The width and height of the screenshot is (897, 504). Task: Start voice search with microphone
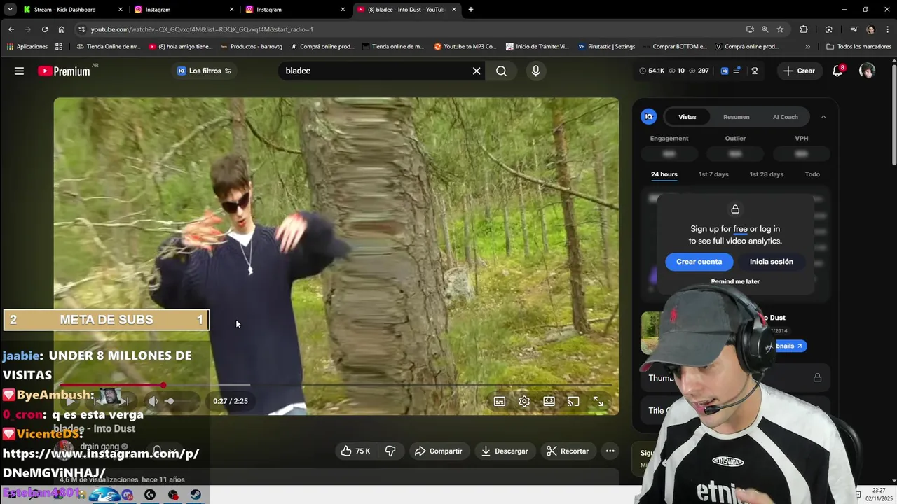[535, 71]
